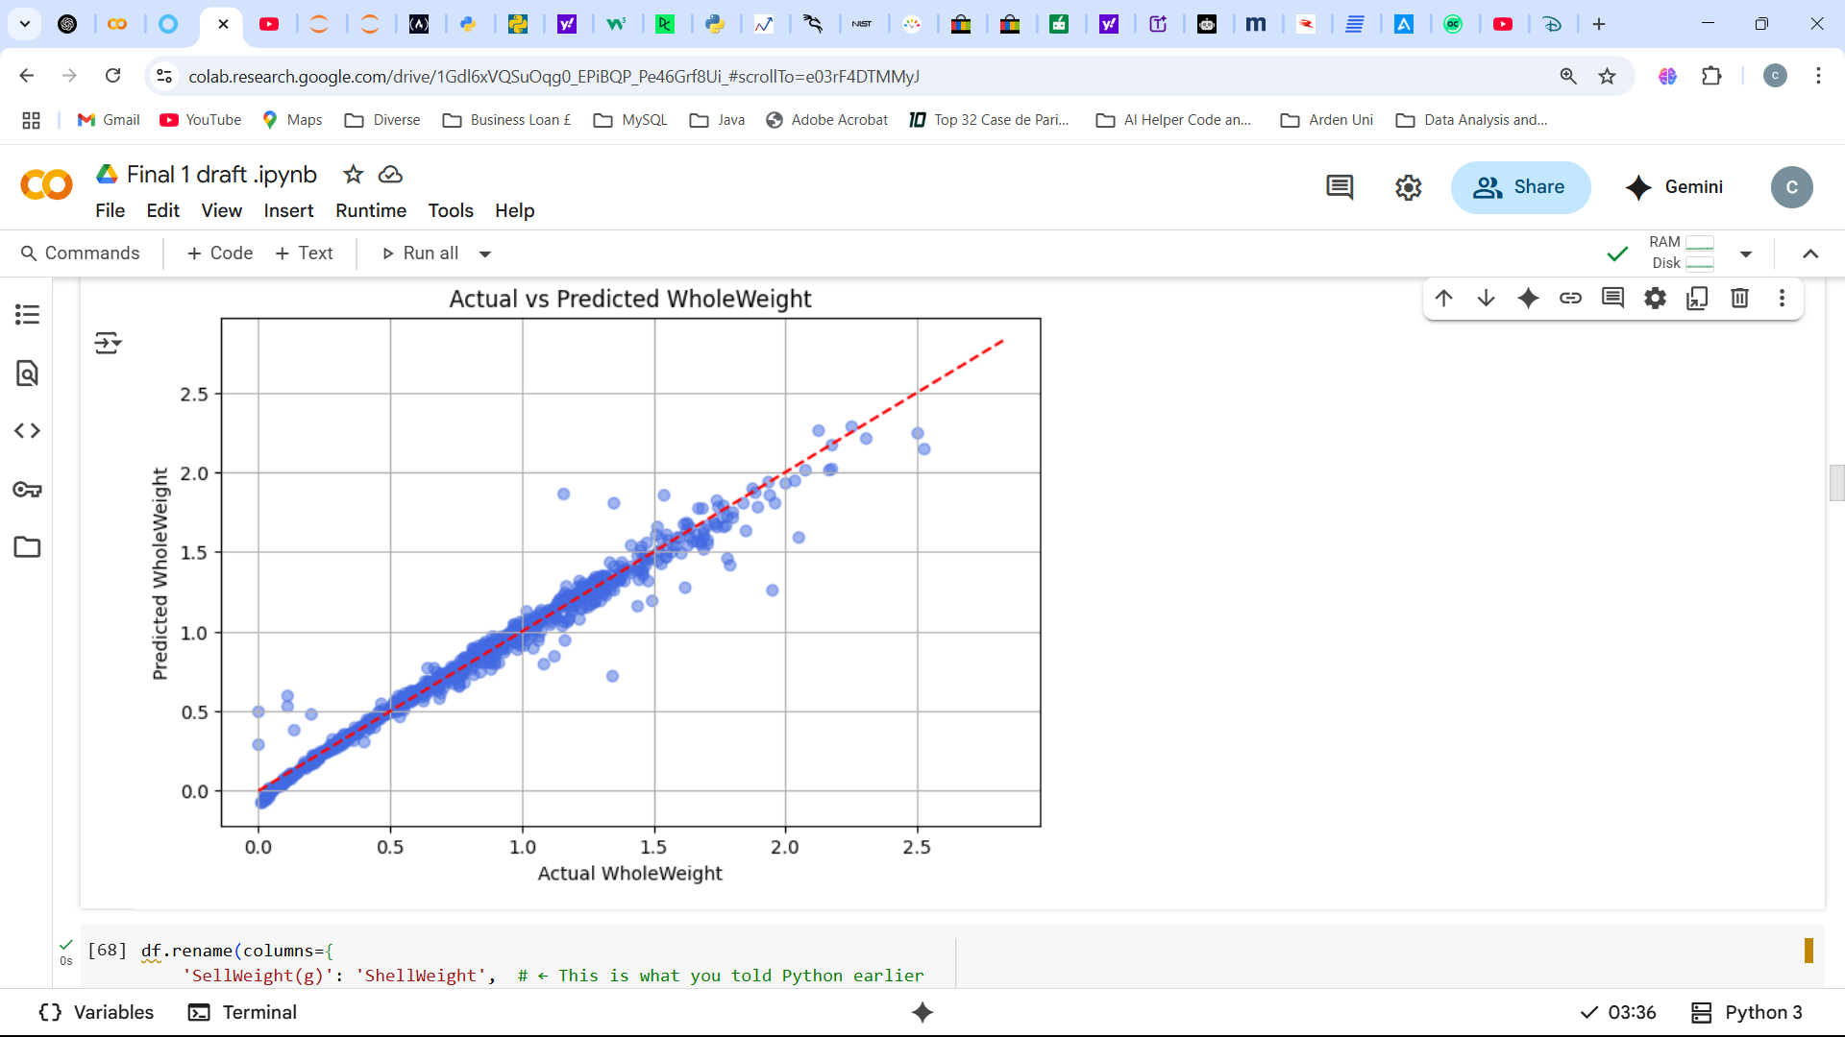Image resolution: width=1845 pixels, height=1037 pixels.
Task: Move cell up with arrow icon
Action: [x=1443, y=299]
